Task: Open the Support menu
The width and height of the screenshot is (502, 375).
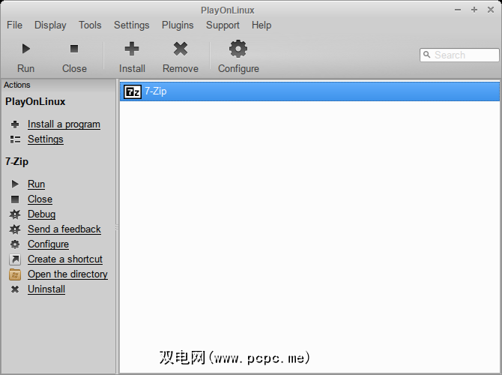Action: tap(223, 25)
